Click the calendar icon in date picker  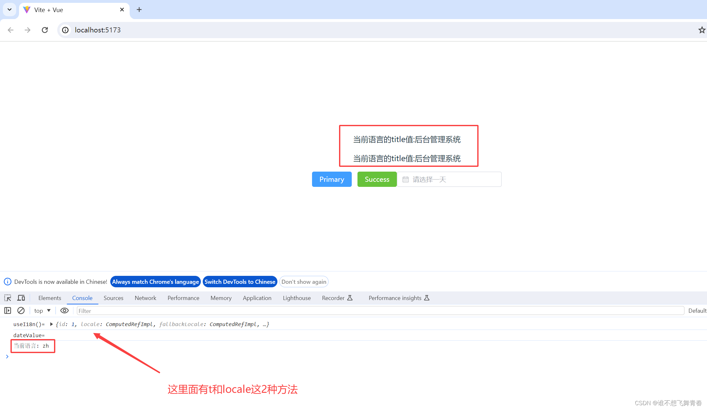(405, 180)
